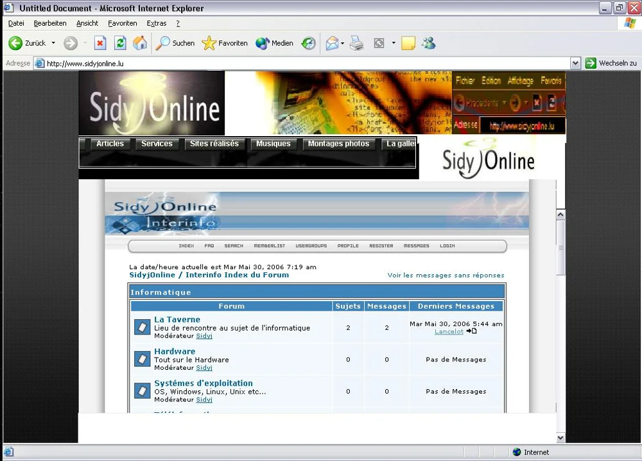Open the Lancelot user profile link

click(449, 331)
